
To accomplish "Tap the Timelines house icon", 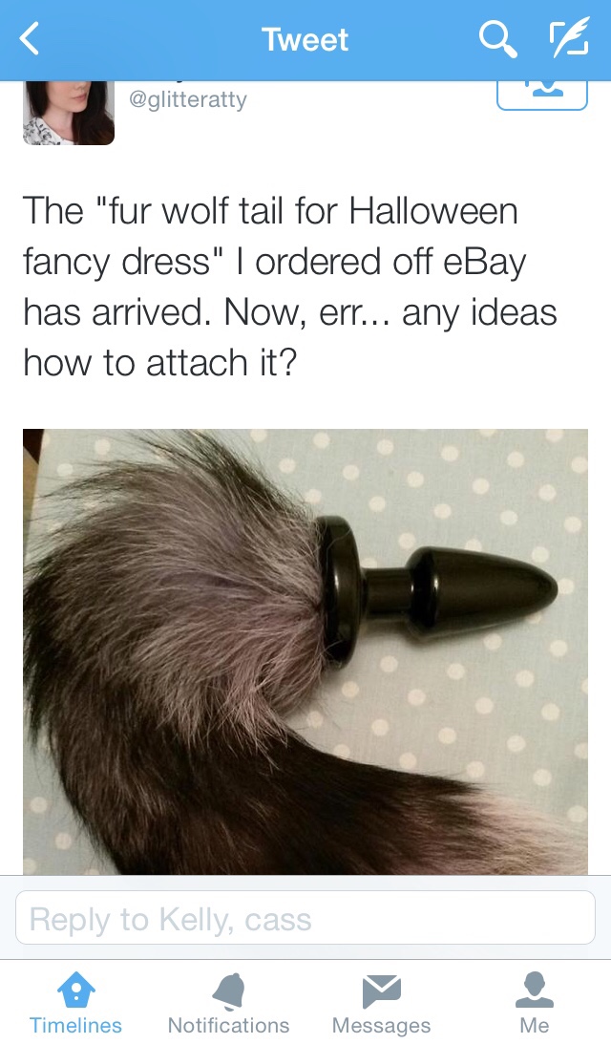I will coord(75,990).
